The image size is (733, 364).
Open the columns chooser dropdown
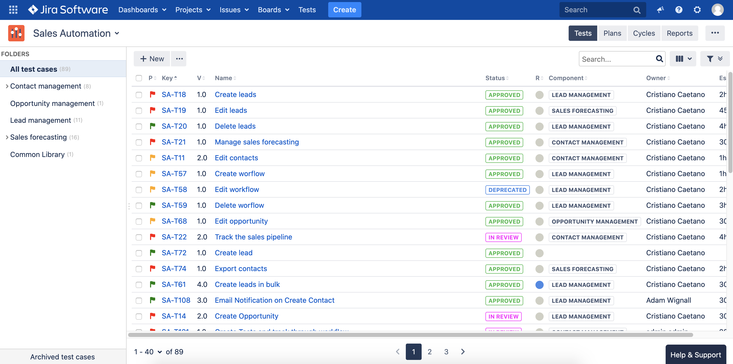[x=683, y=59]
